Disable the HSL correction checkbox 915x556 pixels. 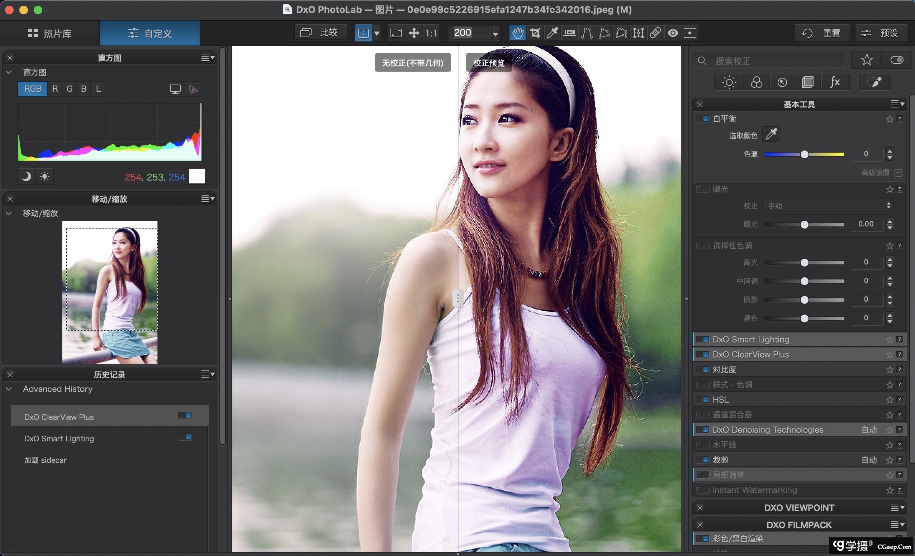point(703,400)
